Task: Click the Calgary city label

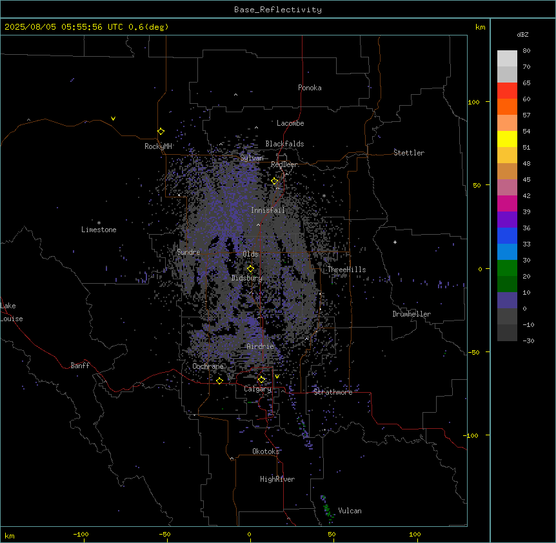Action: point(258,389)
